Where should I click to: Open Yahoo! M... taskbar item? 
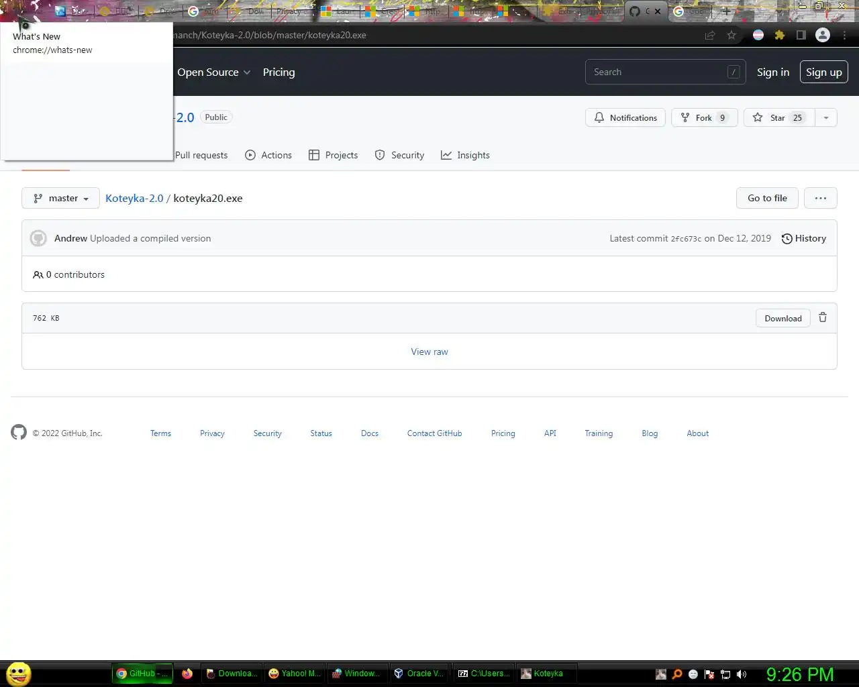click(x=295, y=674)
